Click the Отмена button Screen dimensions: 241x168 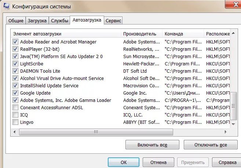pos(158,162)
